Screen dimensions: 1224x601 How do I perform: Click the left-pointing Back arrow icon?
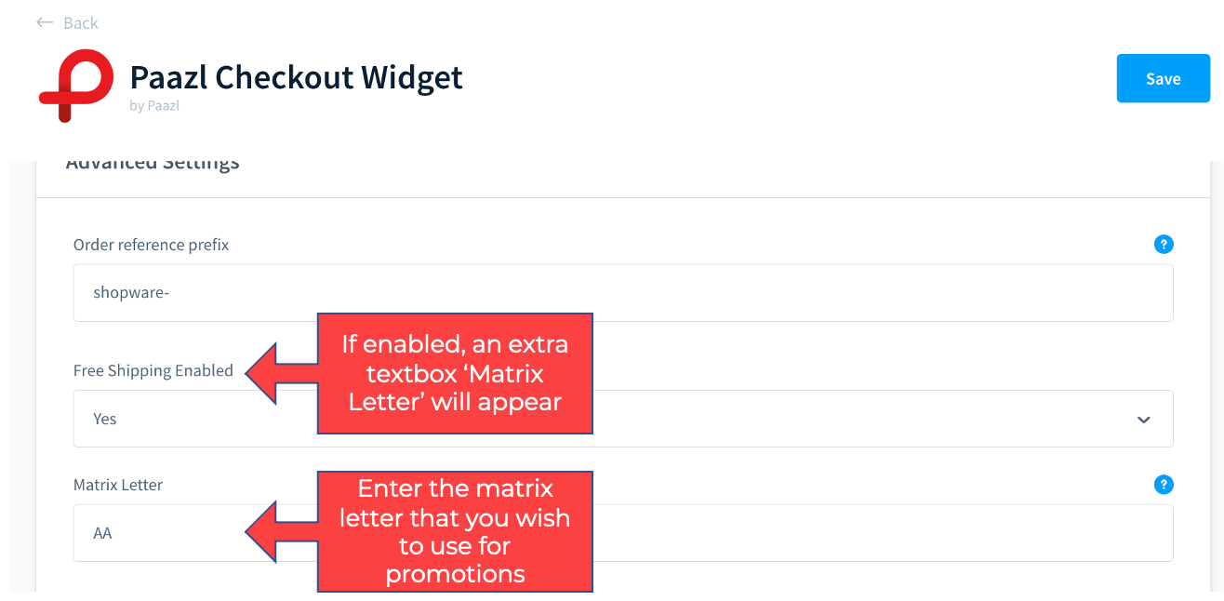click(x=45, y=22)
